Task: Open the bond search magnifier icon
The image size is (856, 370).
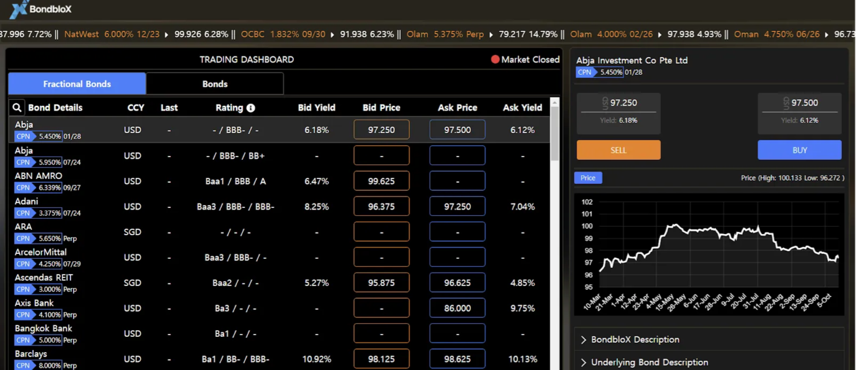Action: 17,107
